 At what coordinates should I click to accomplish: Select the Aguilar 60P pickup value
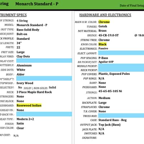pos(106,62)
